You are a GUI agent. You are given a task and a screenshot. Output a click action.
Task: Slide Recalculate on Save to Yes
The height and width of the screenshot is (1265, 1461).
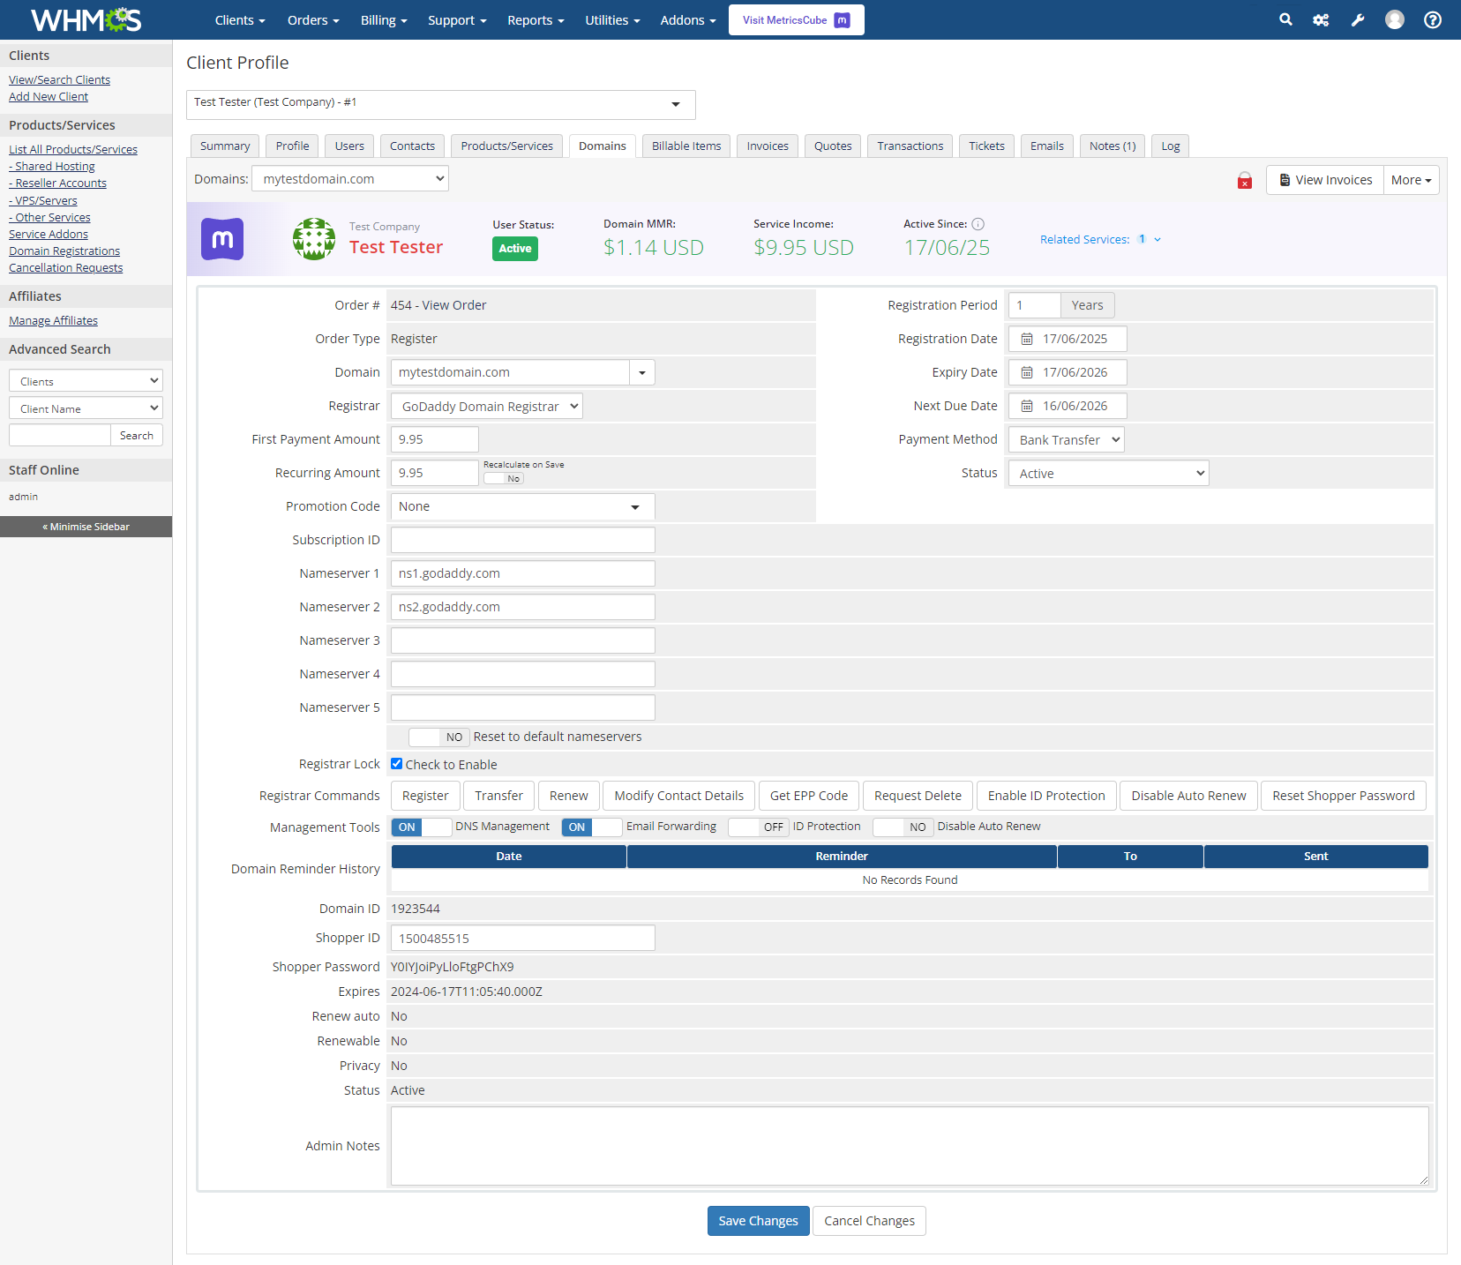[x=503, y=478]
